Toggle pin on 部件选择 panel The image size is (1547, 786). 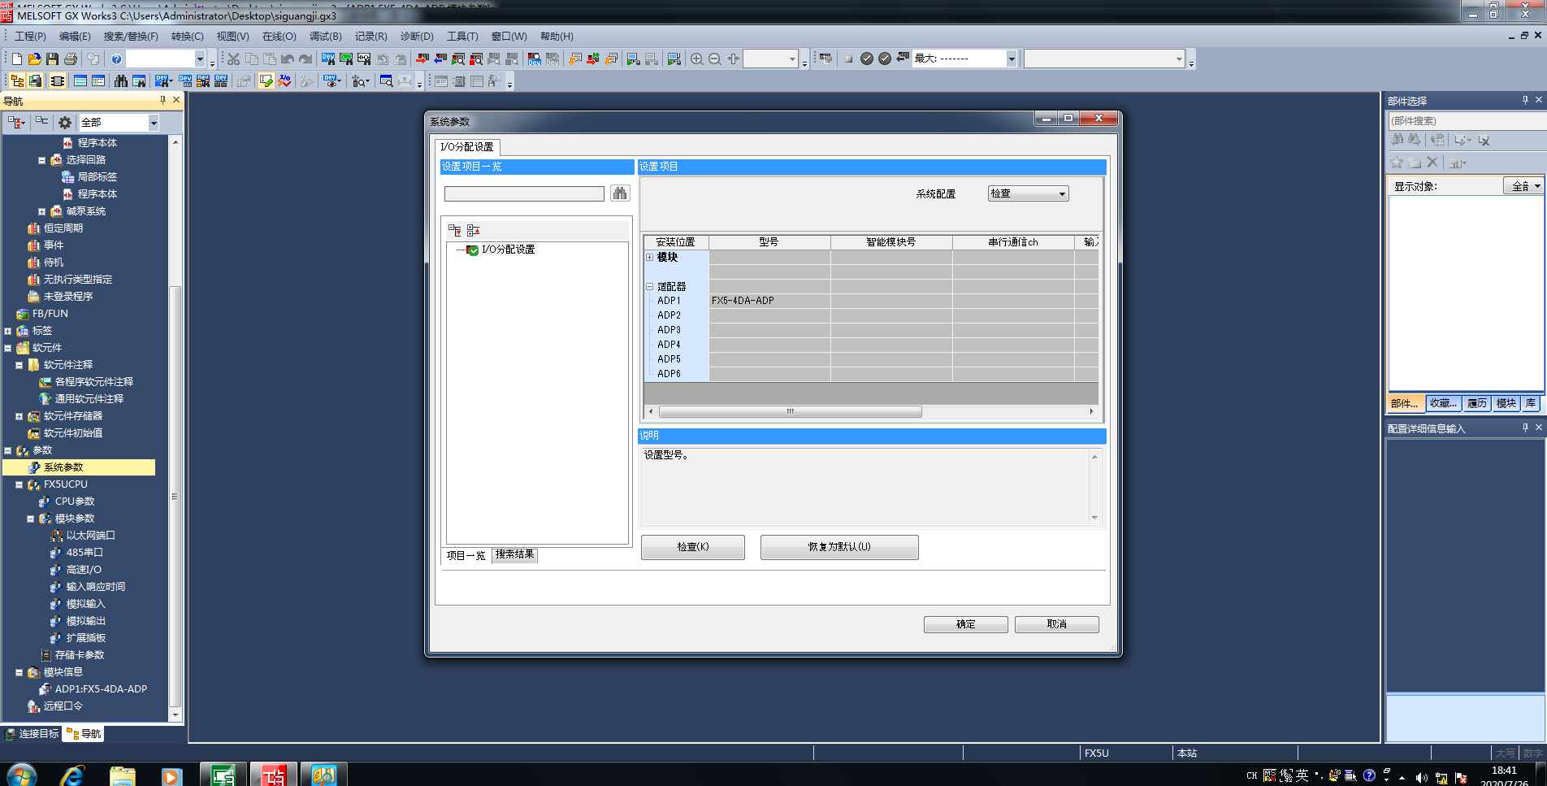[x=1525, y=100]
